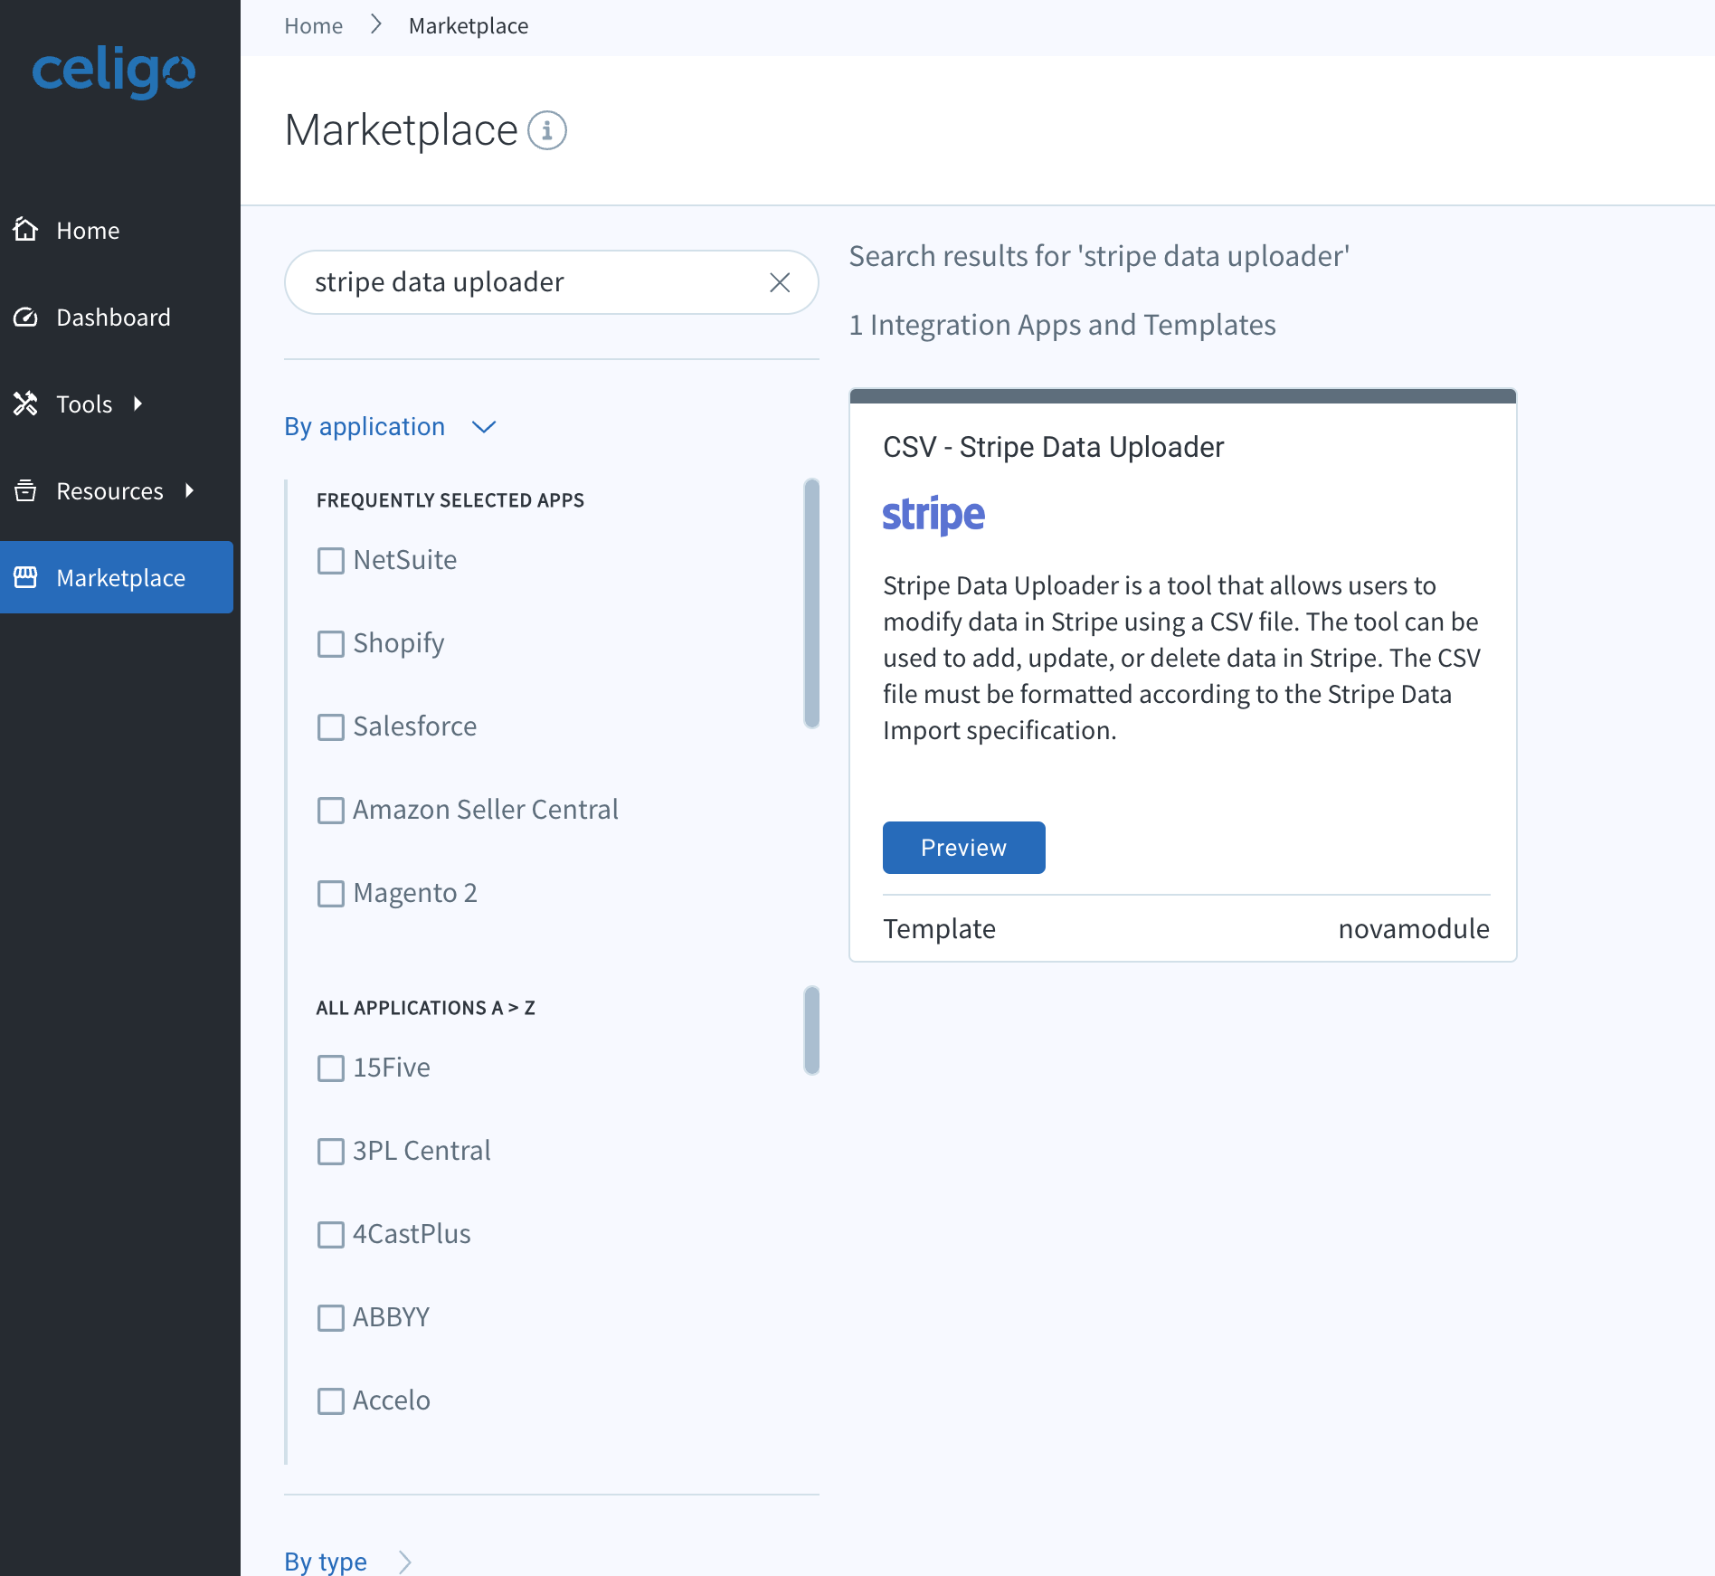
Task: Click the all applications scrollbar
Action: click(811, 1030)
